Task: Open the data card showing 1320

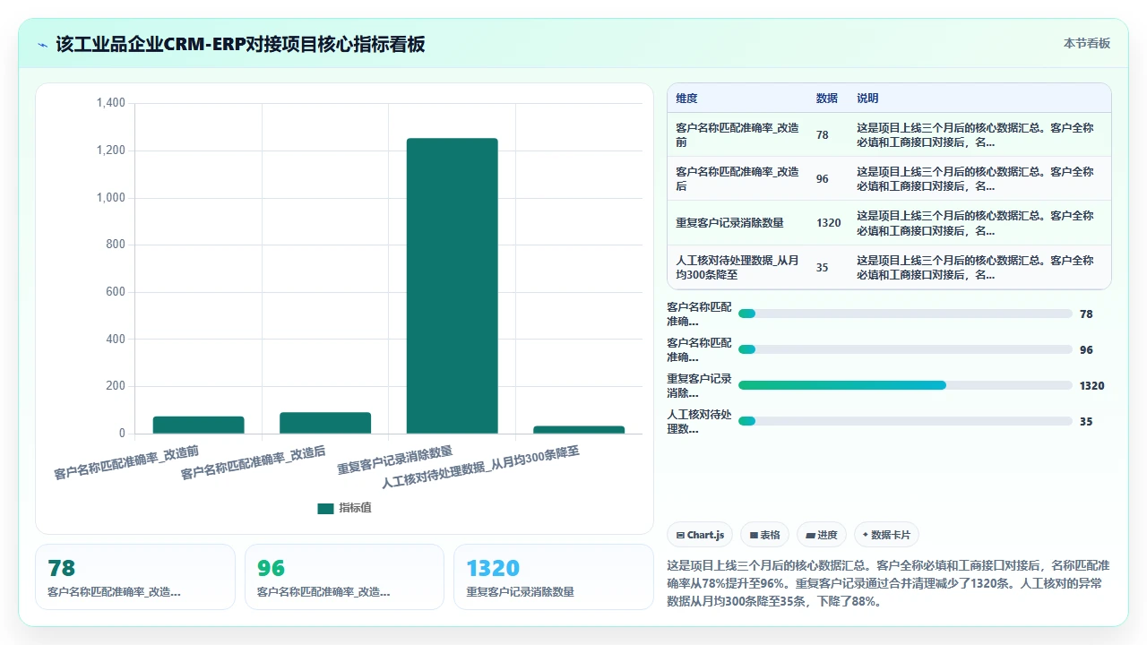Action: click(x=554, y=577)
